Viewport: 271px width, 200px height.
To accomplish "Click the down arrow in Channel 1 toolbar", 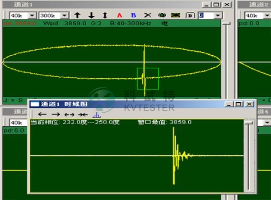I will point(91,15).
